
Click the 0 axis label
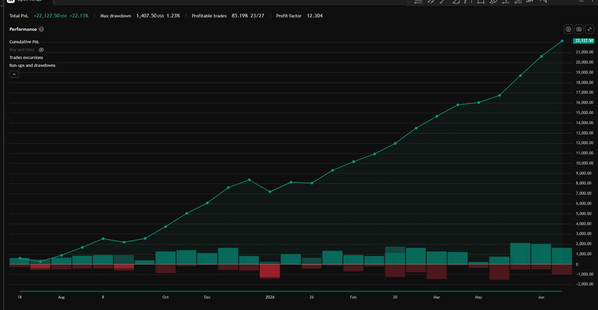tap(577, 264)
